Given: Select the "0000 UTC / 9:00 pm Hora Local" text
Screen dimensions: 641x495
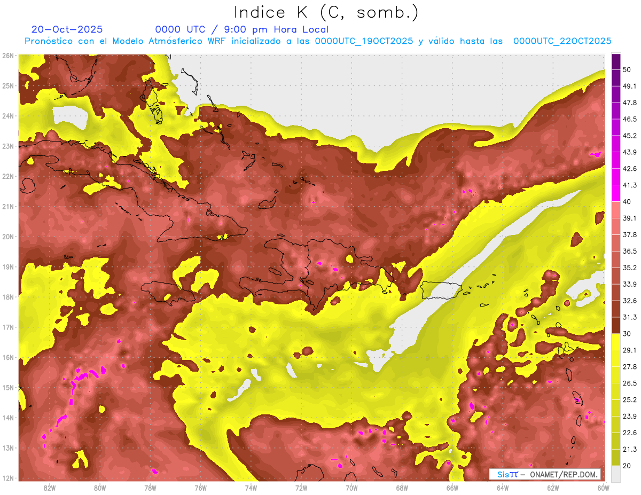Looking at the screenshot, I should [x=241, y=29].
